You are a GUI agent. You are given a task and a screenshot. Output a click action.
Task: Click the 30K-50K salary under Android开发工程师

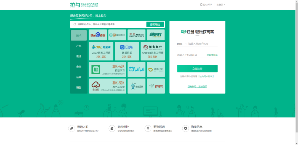coord(153,57)
